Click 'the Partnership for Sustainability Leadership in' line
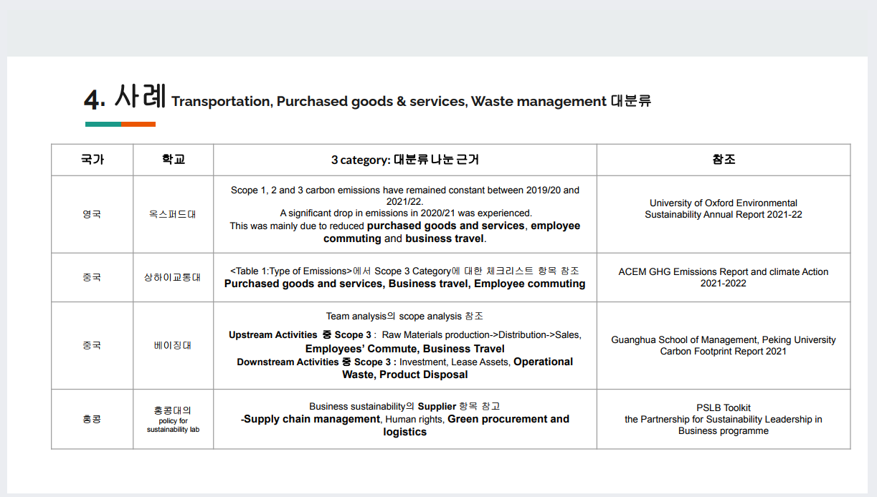Screen dimensions: 877x497 [724, 419]
